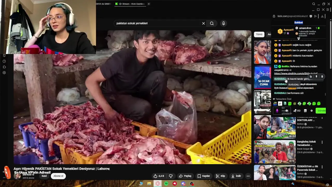Join the channel with Katıl
Screen dimensions: 332x187
[44, 176]
